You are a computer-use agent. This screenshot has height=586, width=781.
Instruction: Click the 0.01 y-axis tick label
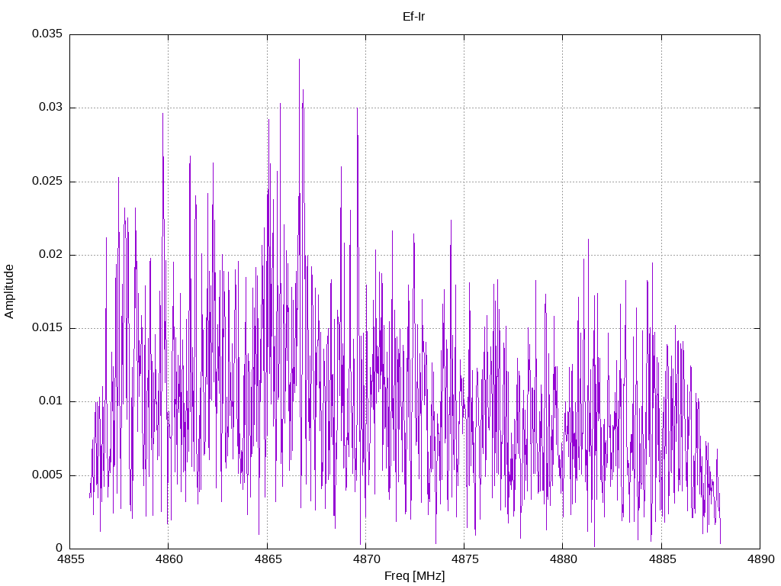pos(51,401)
